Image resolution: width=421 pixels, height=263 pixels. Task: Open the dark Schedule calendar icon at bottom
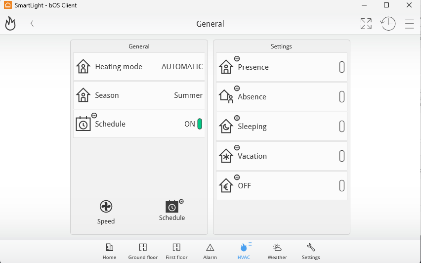click(172, 206)
